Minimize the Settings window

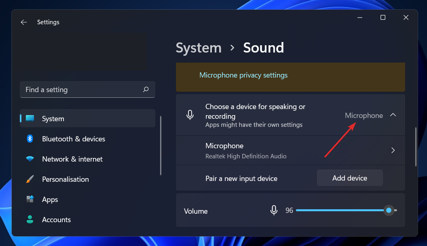[360, 17]
